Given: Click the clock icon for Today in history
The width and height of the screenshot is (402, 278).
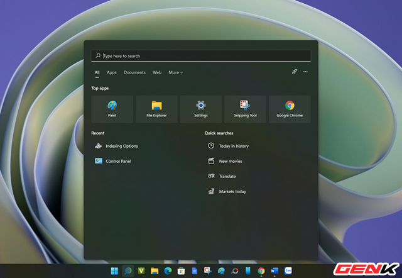Looking at the screenshot, I should (211, 146).
